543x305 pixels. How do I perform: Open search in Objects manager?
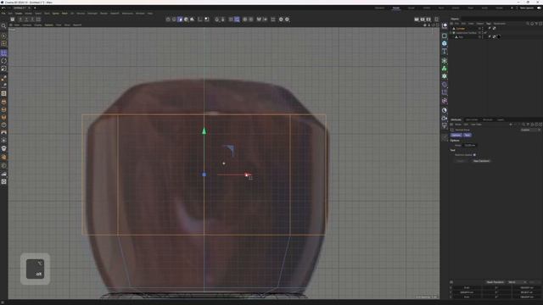528,24
